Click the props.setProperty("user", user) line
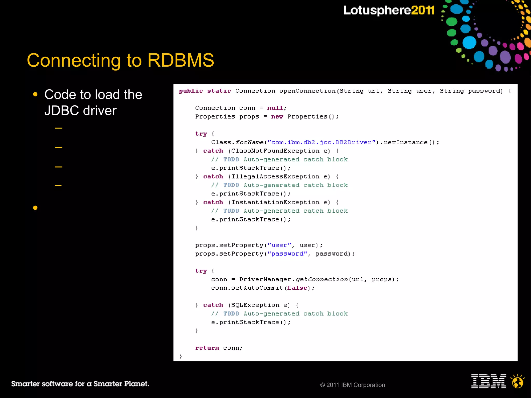 pyautogui.click(x=259, y=245)
